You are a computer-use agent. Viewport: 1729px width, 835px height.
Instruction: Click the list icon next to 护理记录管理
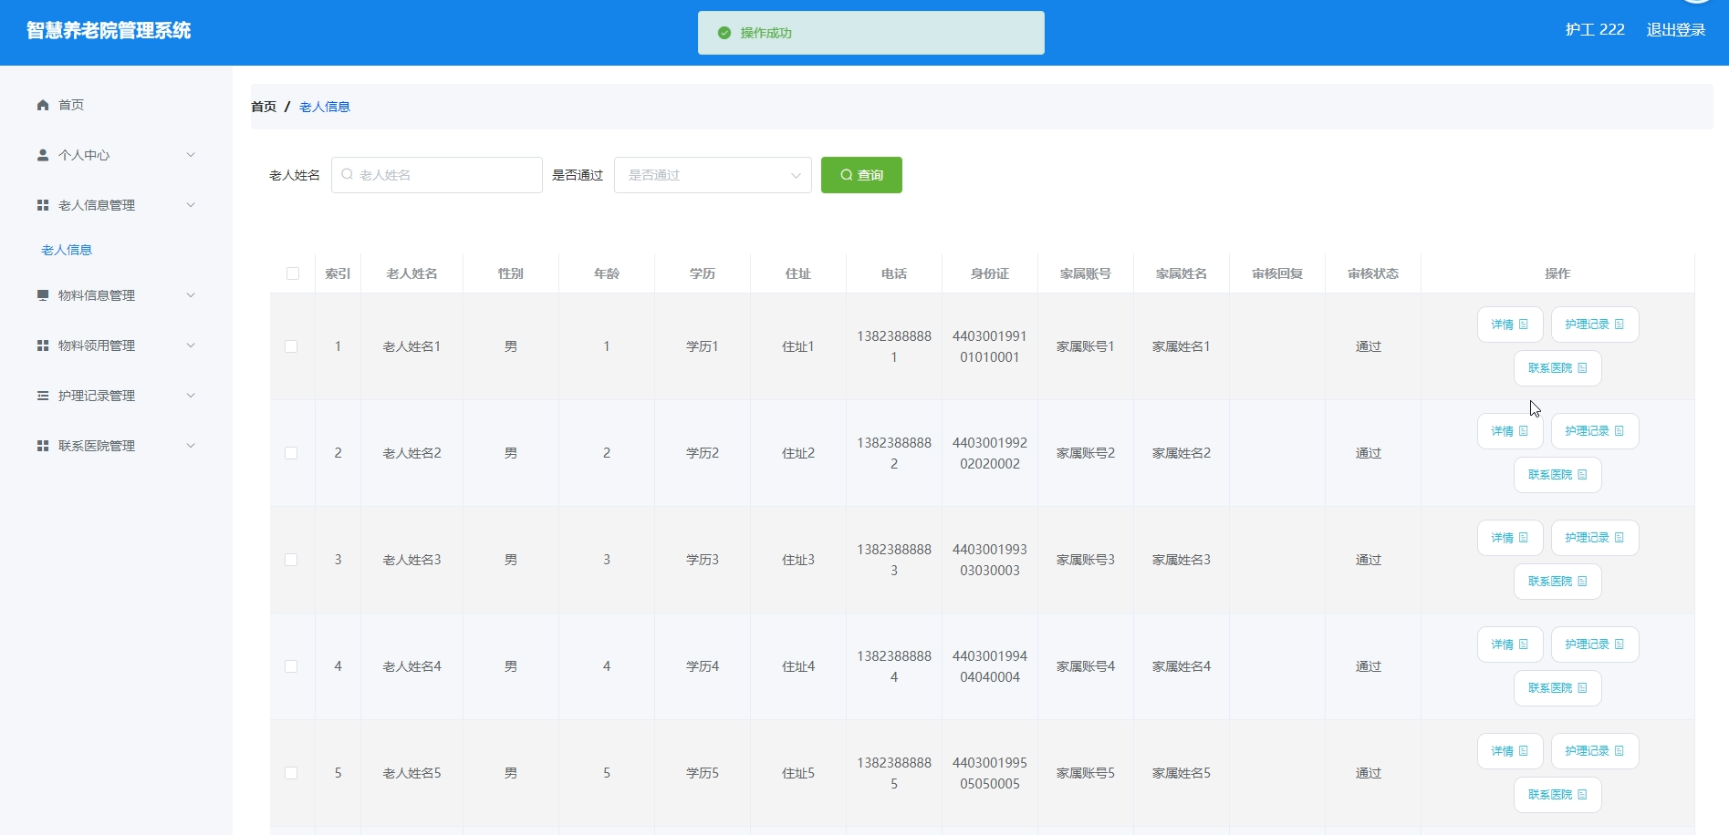[43, 396]
